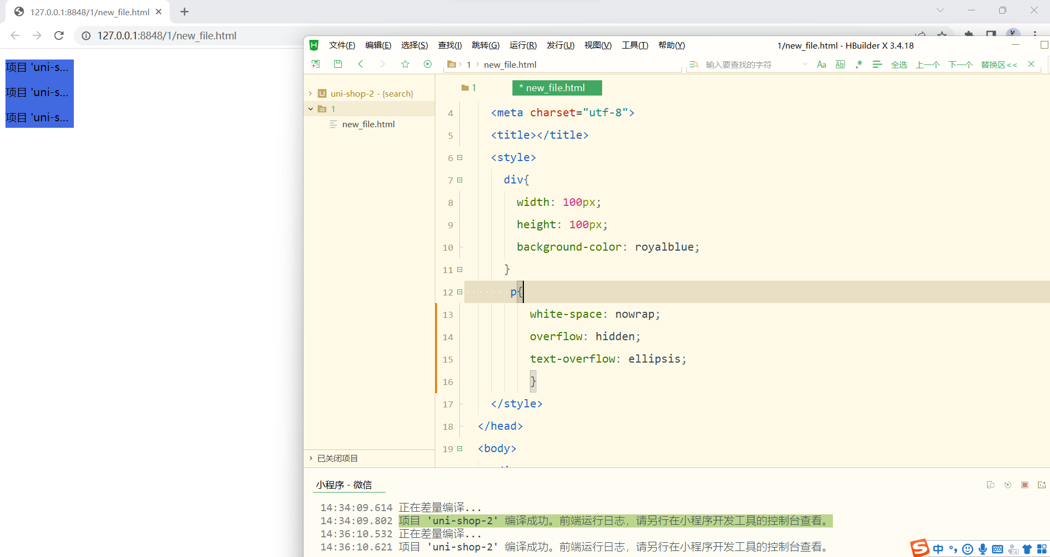Image resolution: width=1050 pixels, height=557 pixels.
Task: Click the browser address bar URL
Action: click(x=167, y=35)
